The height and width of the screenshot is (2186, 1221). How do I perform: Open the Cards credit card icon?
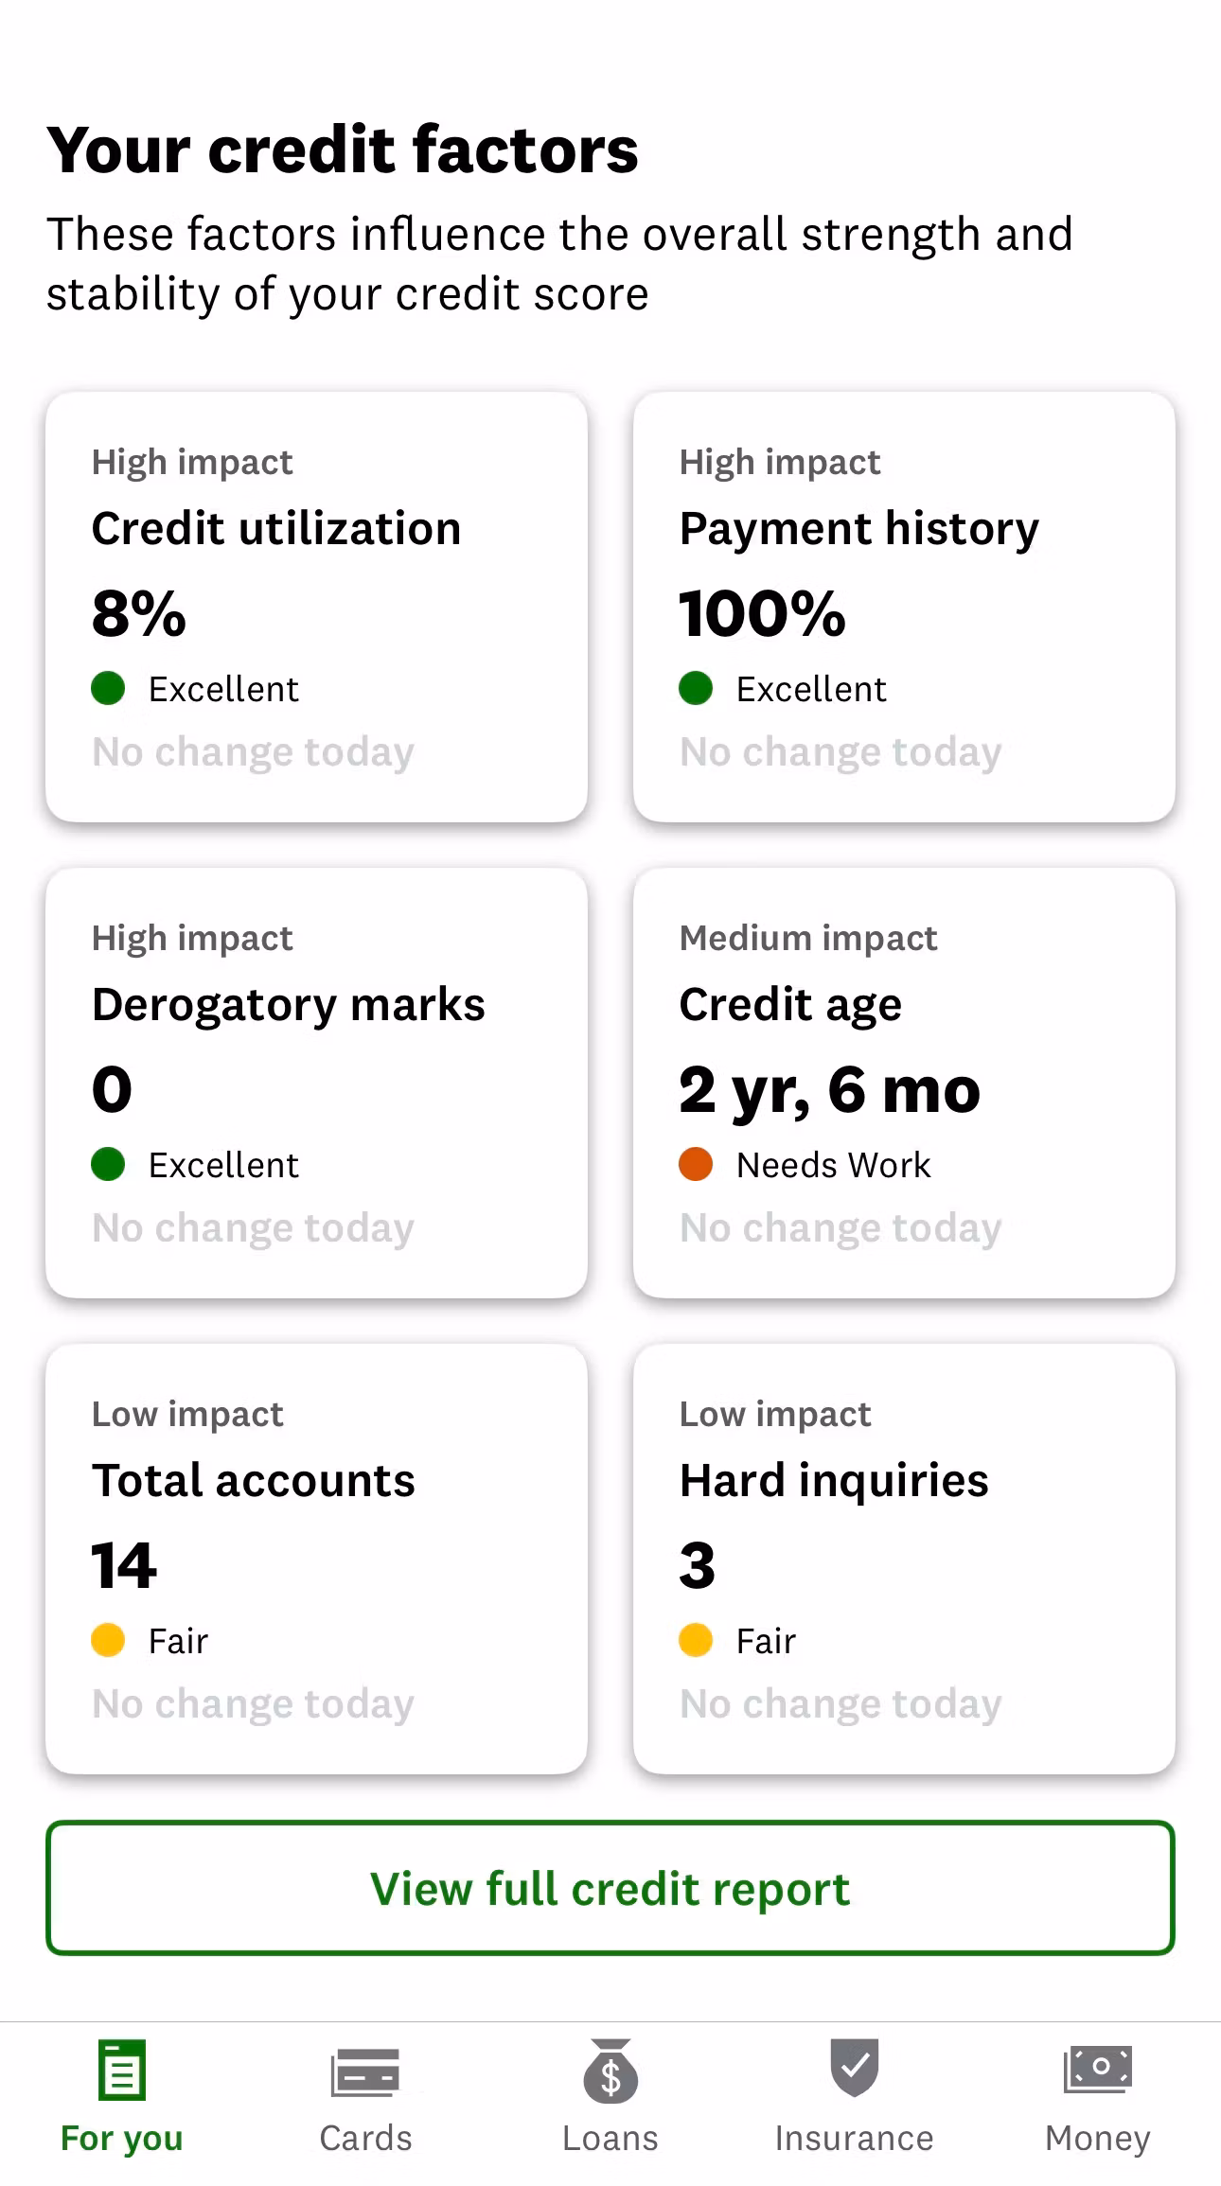(365, 2071)
